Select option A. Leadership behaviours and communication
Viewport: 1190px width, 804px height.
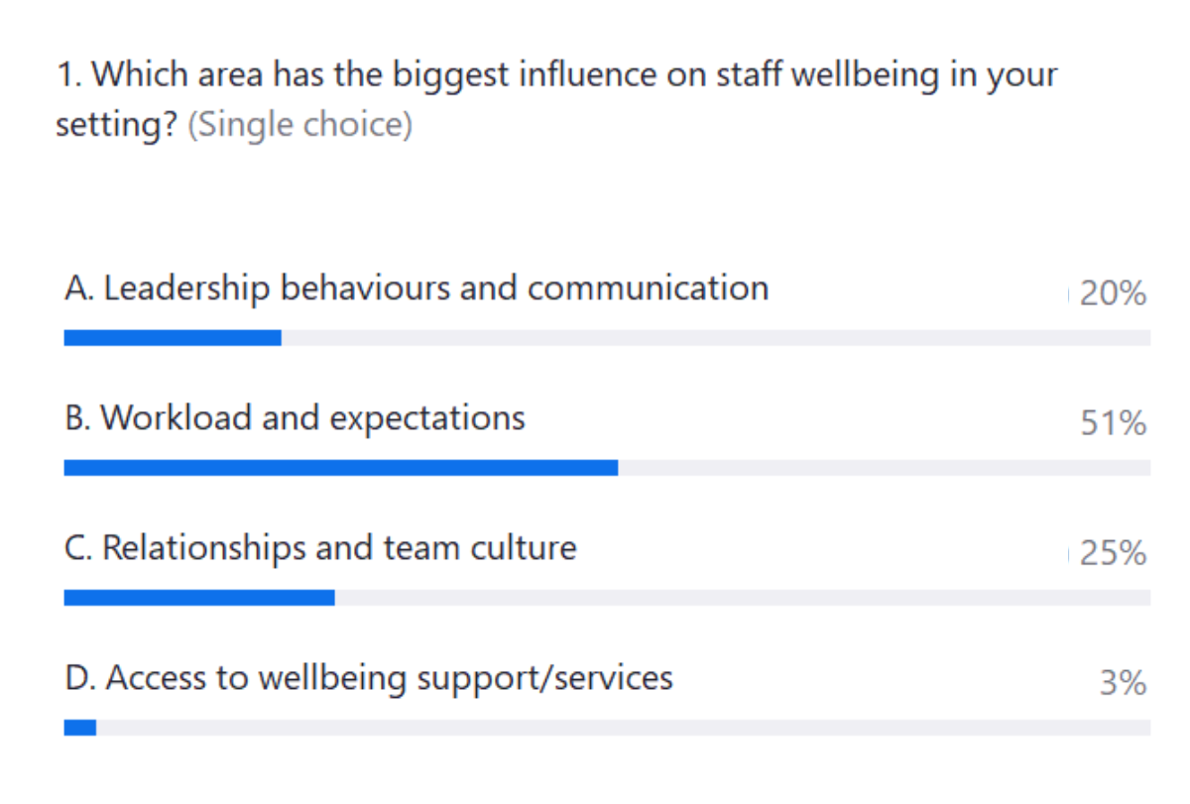[416, 288]
